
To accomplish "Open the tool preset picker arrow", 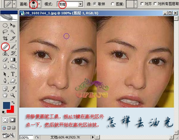I will 14,4.
